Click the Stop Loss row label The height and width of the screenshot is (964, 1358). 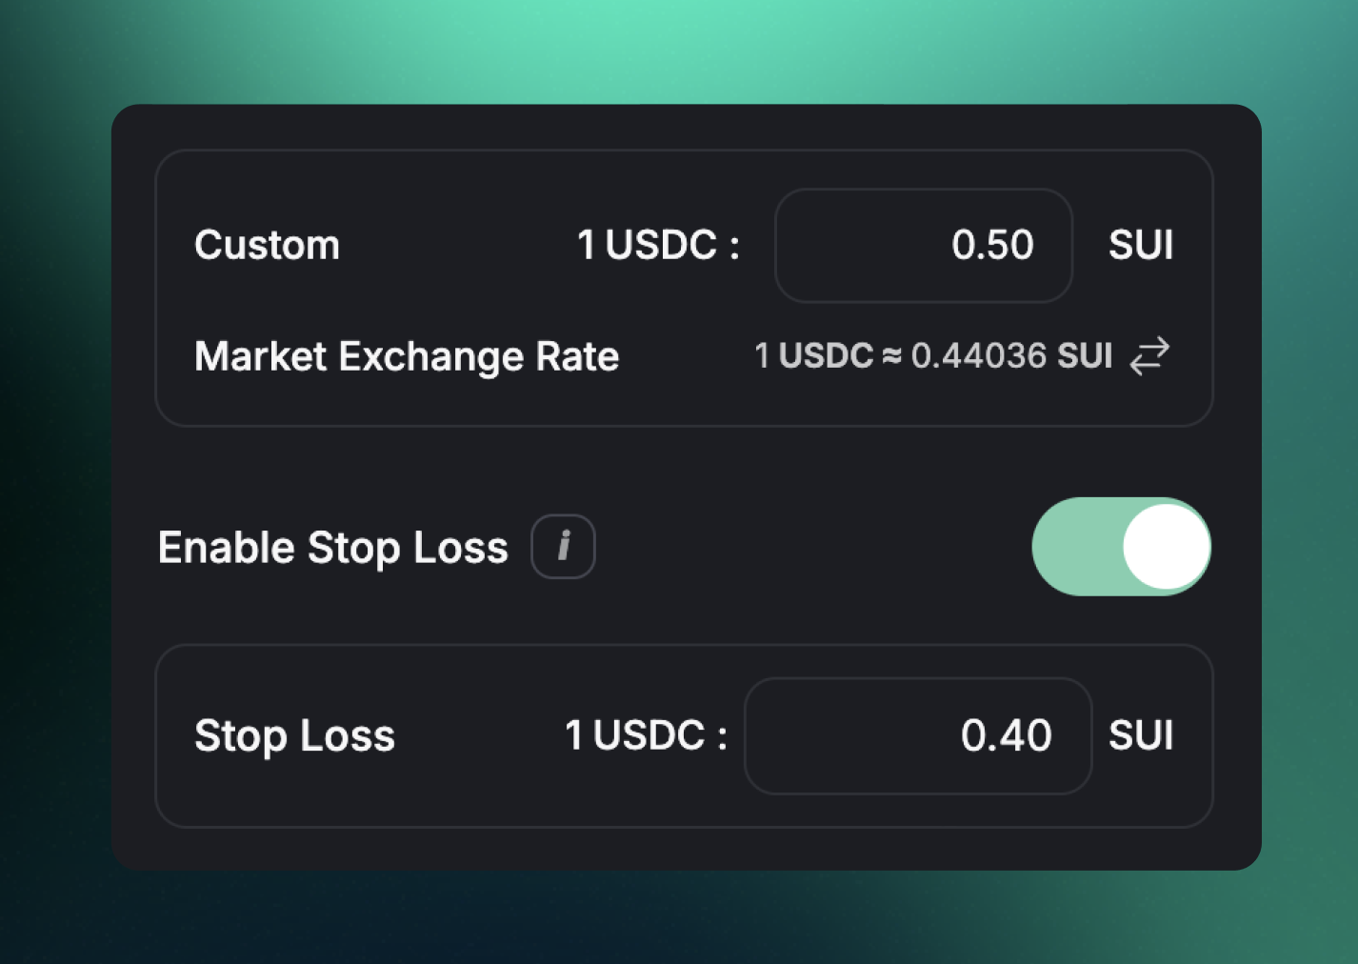tap(294, 736)
